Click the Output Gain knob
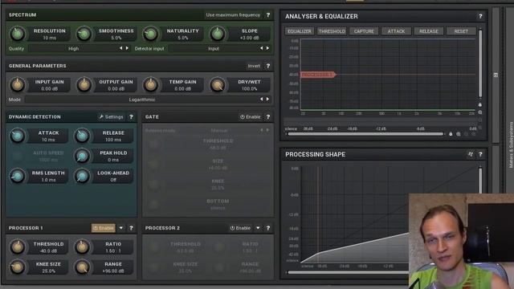Screen dimensions: 514x289 point(84,85)
